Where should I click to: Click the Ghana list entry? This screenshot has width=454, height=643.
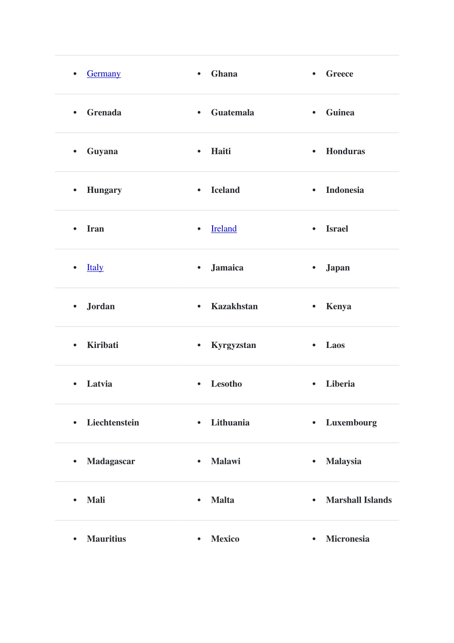[224, 74]
